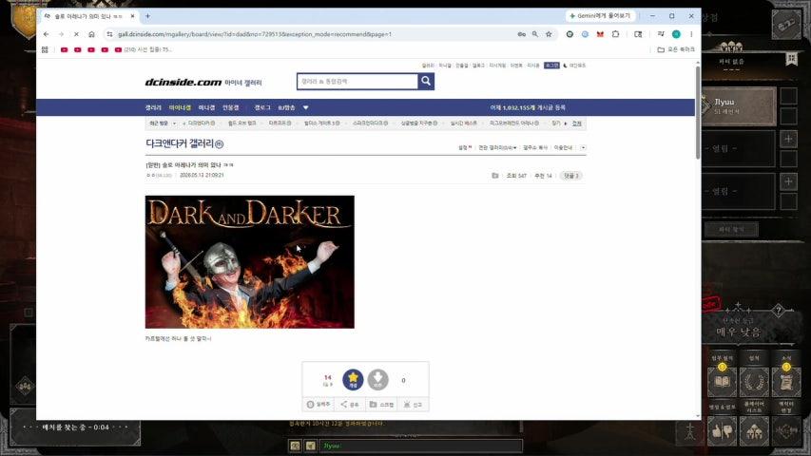This screenshot has width=811, height=456.
Task: Click the dcinside.com logo
Action: tap(183, 83)
